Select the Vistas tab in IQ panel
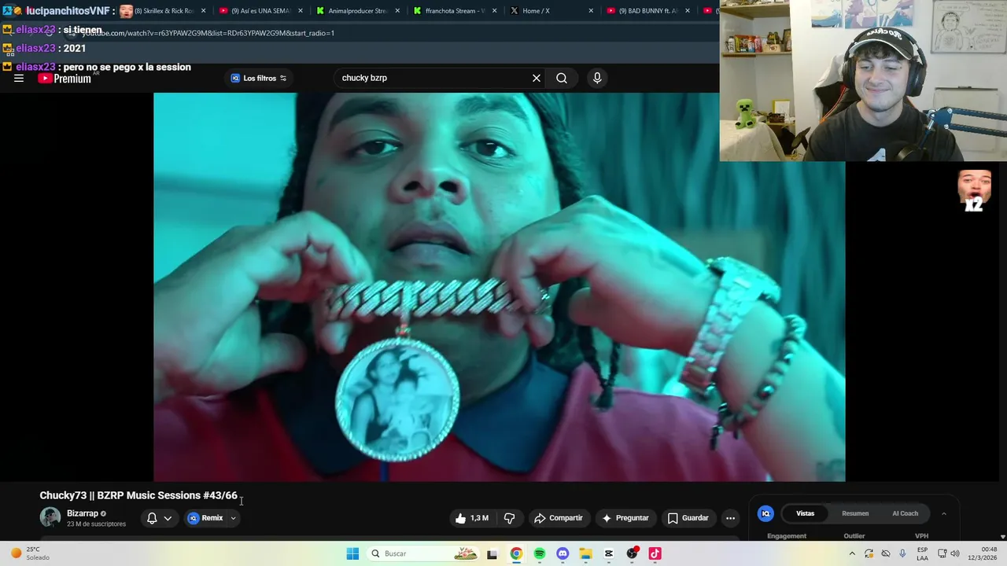The image size is (1007, 566). click(805, 513)
